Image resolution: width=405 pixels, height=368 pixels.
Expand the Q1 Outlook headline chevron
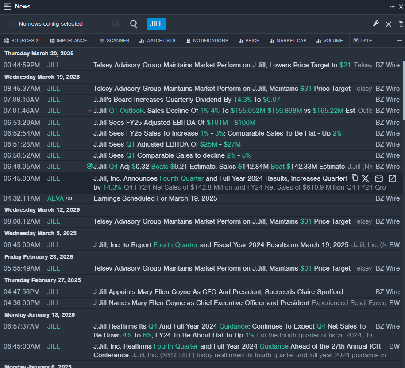89,111
